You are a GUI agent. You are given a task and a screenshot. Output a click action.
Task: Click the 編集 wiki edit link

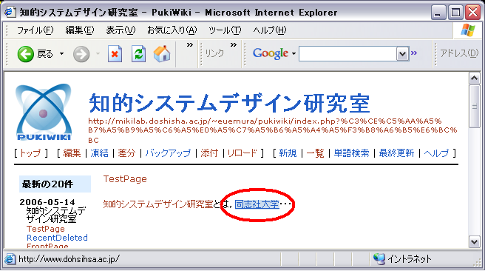click(72, 153)
